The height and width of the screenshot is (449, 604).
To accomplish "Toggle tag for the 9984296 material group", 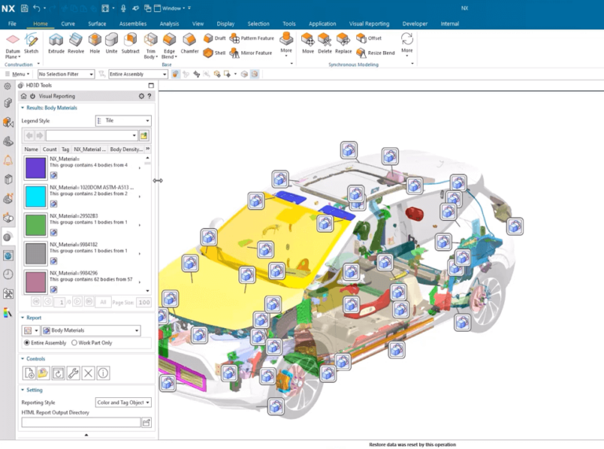I will [54, 289].
